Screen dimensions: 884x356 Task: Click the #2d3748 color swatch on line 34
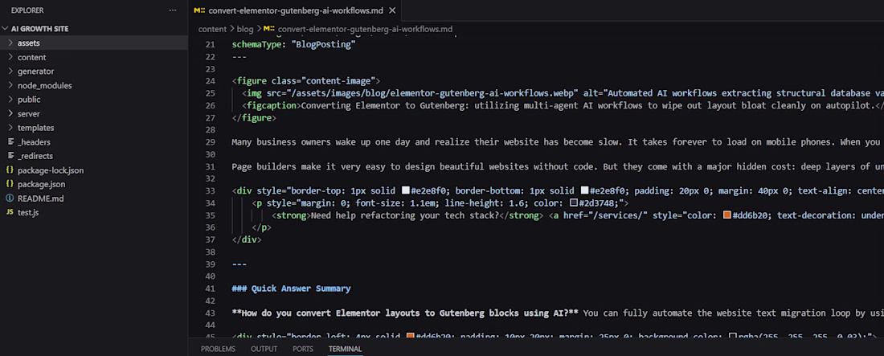(x=573, y=203)
